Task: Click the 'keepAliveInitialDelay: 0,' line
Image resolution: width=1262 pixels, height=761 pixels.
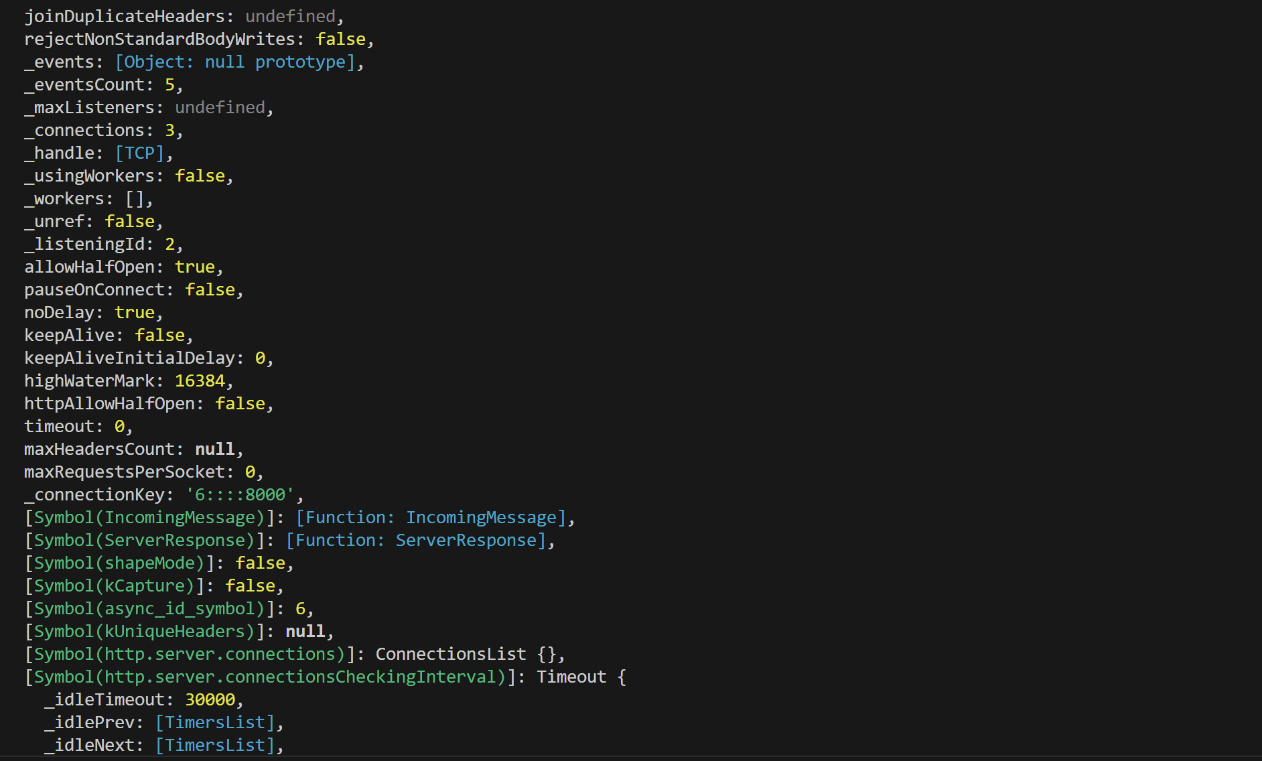Action: pyautogui.click(x=149, y=358)
